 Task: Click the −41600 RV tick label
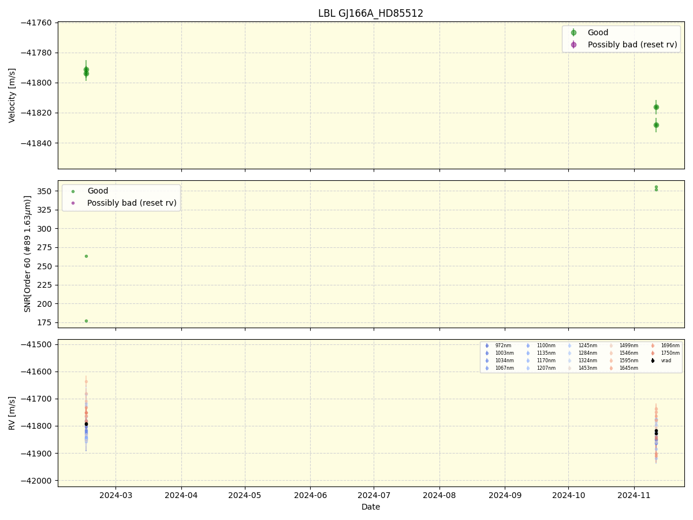coord(36,372)
